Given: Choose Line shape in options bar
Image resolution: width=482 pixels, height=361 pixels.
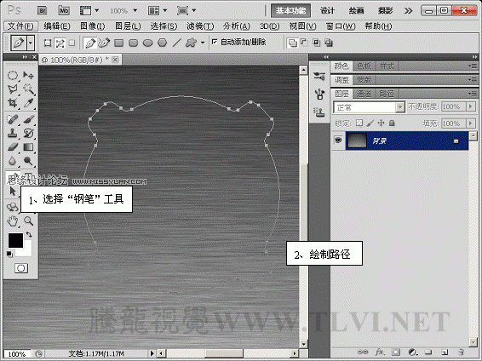Looking at the screenshot, I should coord(176,43).
